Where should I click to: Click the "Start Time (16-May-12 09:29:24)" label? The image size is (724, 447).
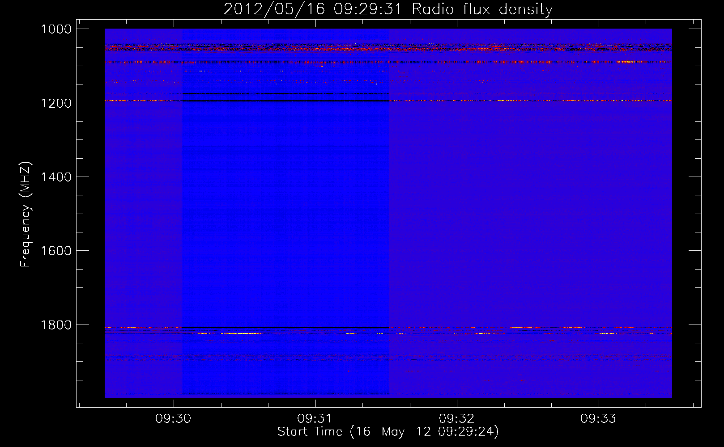[x=388, y=432]
